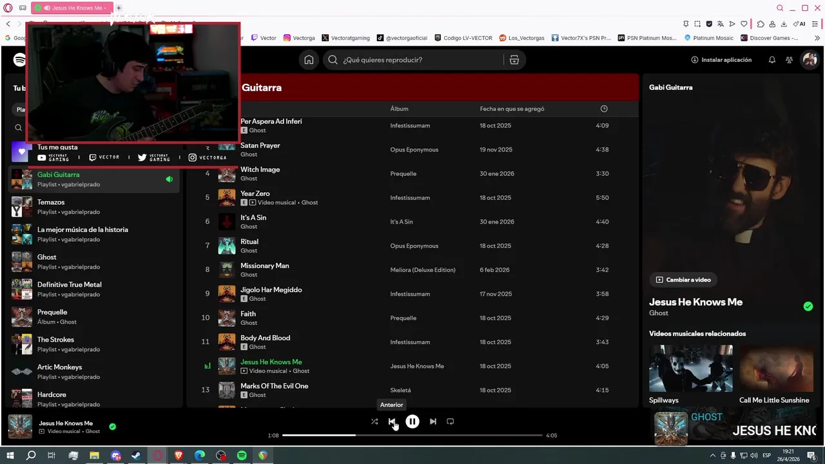Screen dimensions: 825x464
Task: Open Spotify notifications bell
Action: (x=772, y=60)
